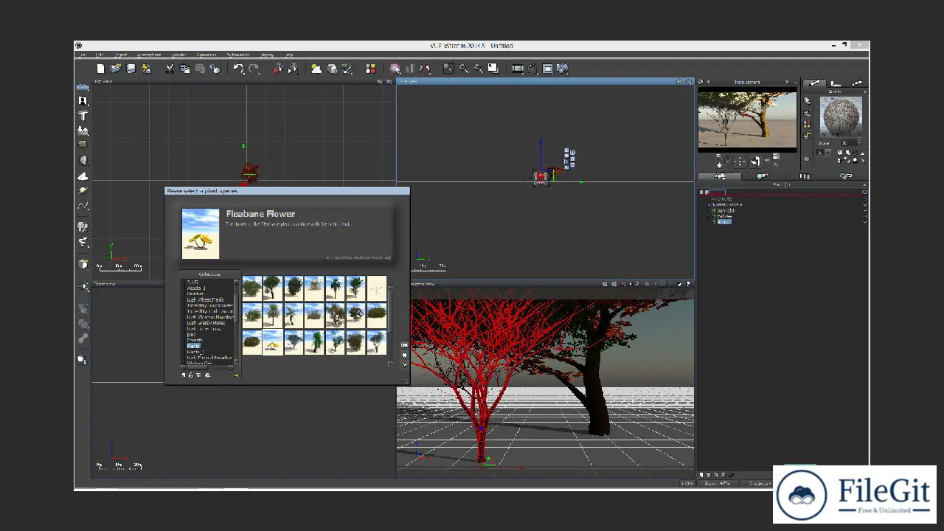
Task: Click the water plane tool at top left
Action: coord(83,86)
